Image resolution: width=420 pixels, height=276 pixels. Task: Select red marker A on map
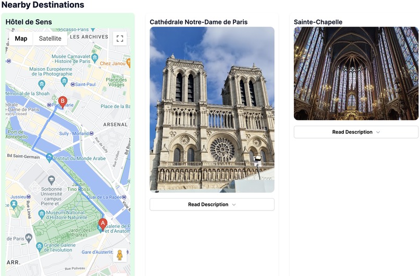pos(103,225)
